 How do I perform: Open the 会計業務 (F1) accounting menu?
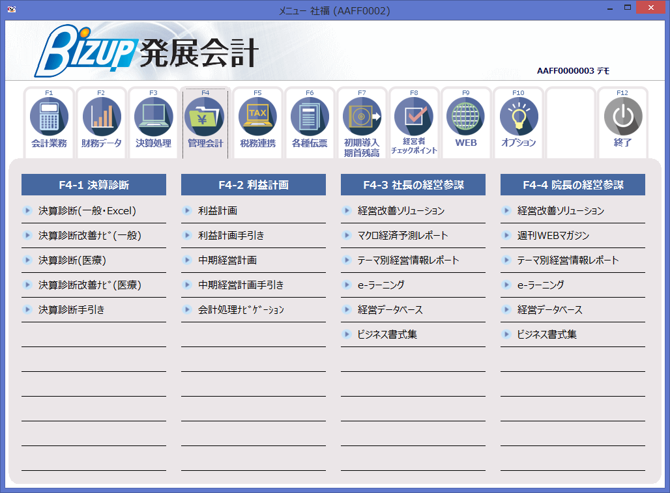coord(50,121)
